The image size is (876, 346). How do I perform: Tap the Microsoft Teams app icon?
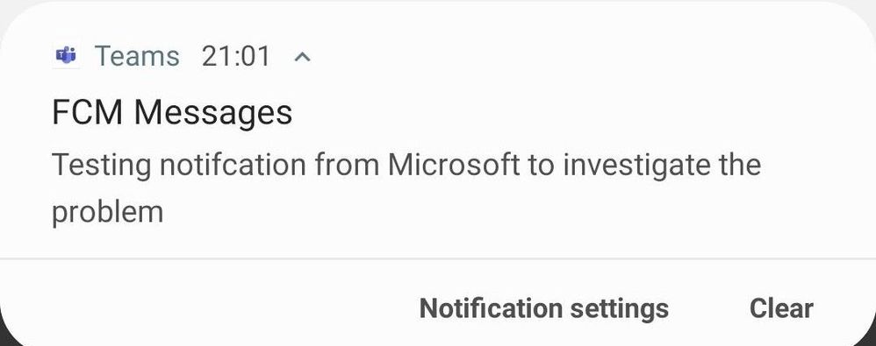point(66,56)
